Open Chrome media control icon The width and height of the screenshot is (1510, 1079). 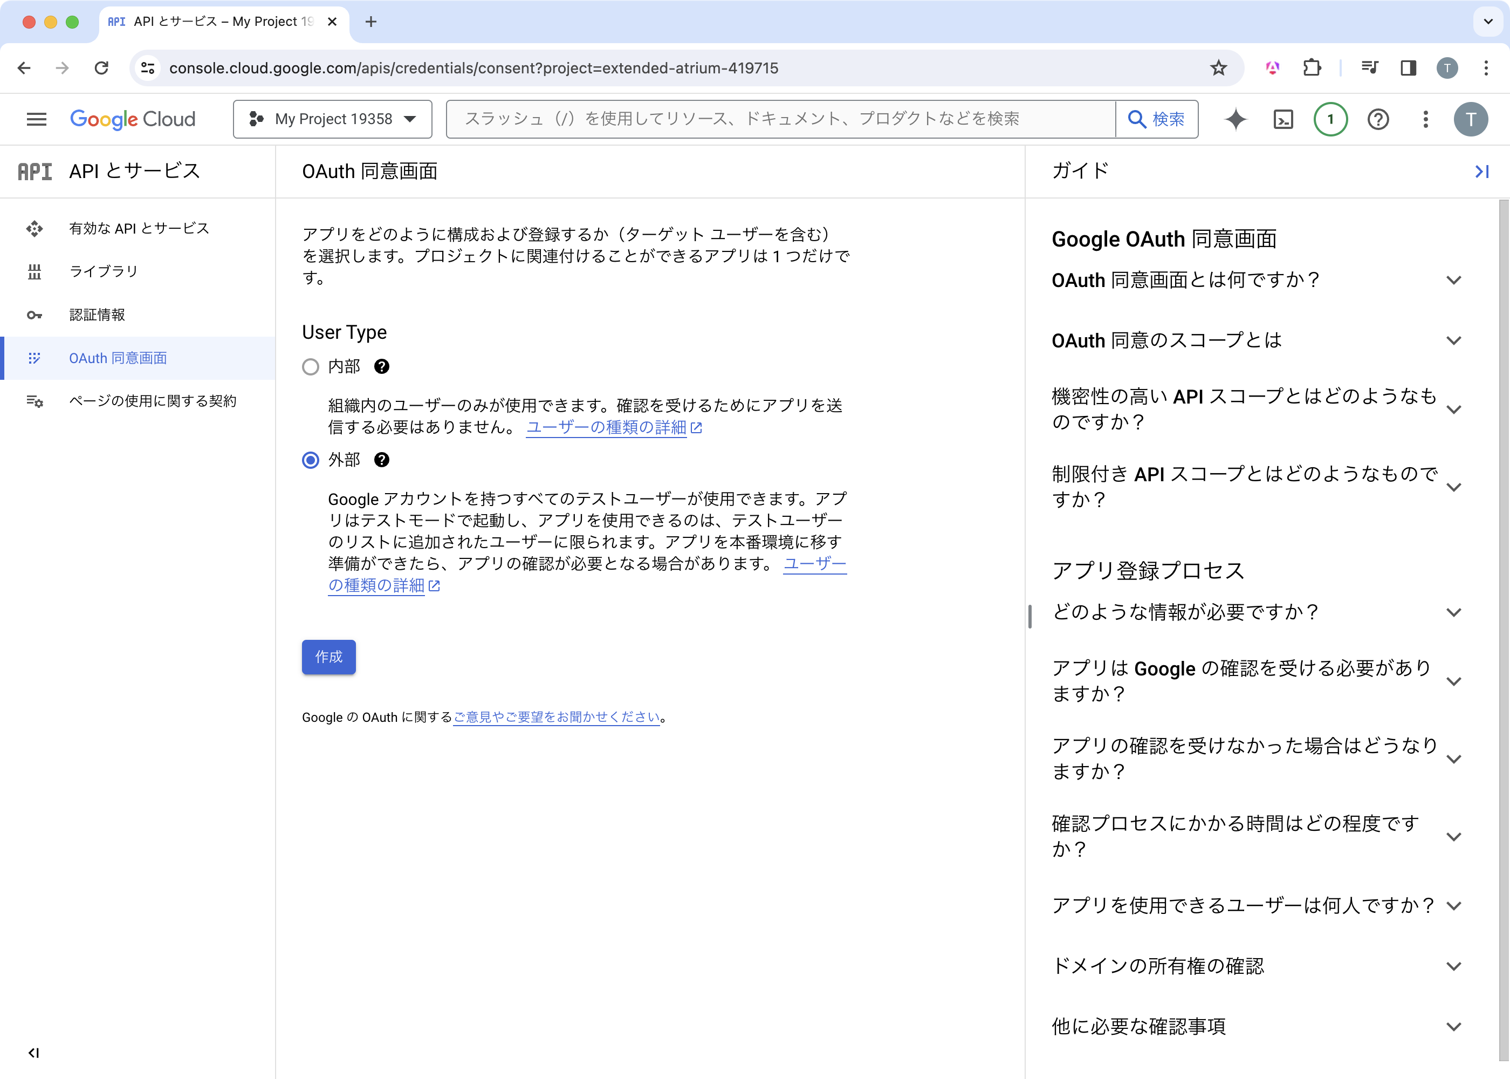[x=1369, y=68]
